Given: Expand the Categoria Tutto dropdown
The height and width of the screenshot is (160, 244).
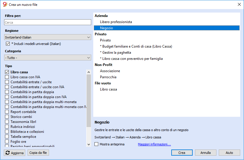Looking at the screenshot, I should (x=48, y=58).
